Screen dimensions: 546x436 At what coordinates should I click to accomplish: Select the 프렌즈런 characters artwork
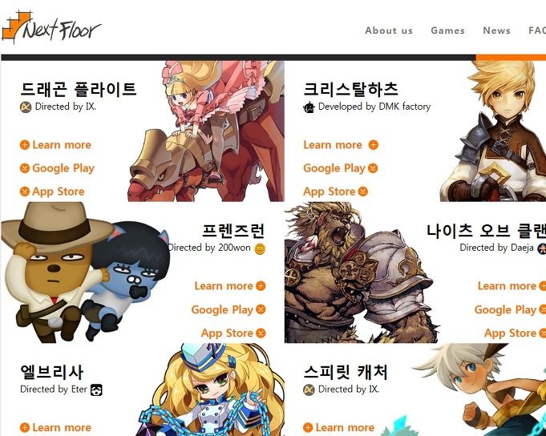85,272
